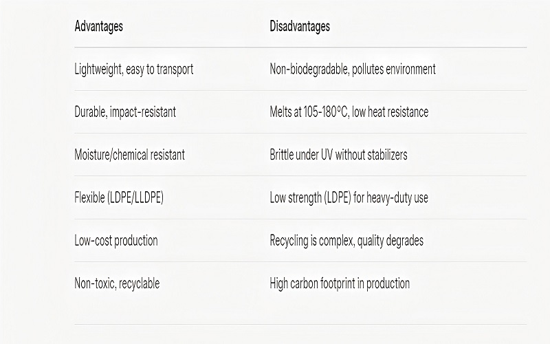550x344 pixels.
Task: Click the Disadvantages column header
Action: coord(300,27)
